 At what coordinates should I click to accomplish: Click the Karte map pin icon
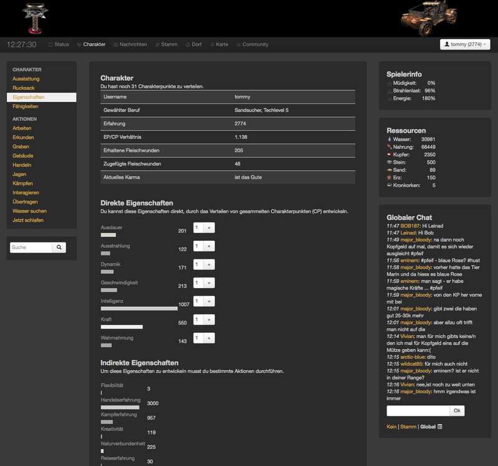(x=212, y=44)
